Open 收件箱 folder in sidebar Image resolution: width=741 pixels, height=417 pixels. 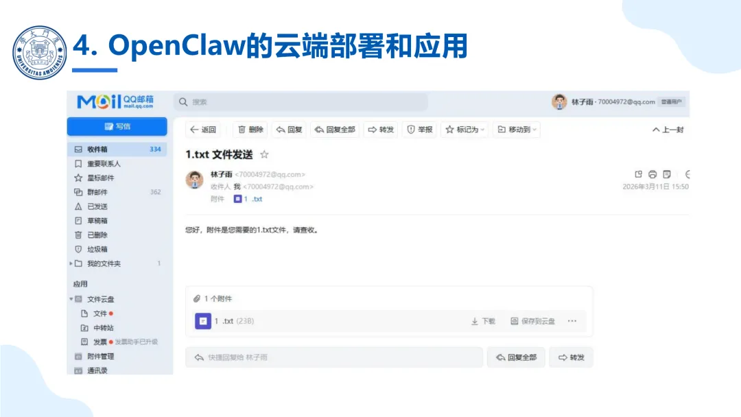(117, 150)
